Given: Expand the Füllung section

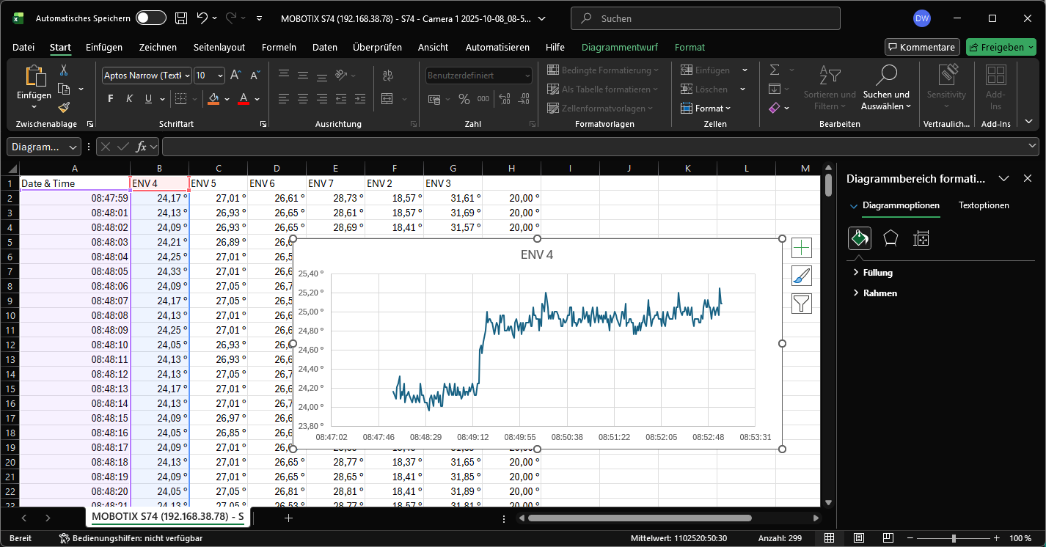Looking at the screenshot, I should pyautogui.click(x=877, y=272).
